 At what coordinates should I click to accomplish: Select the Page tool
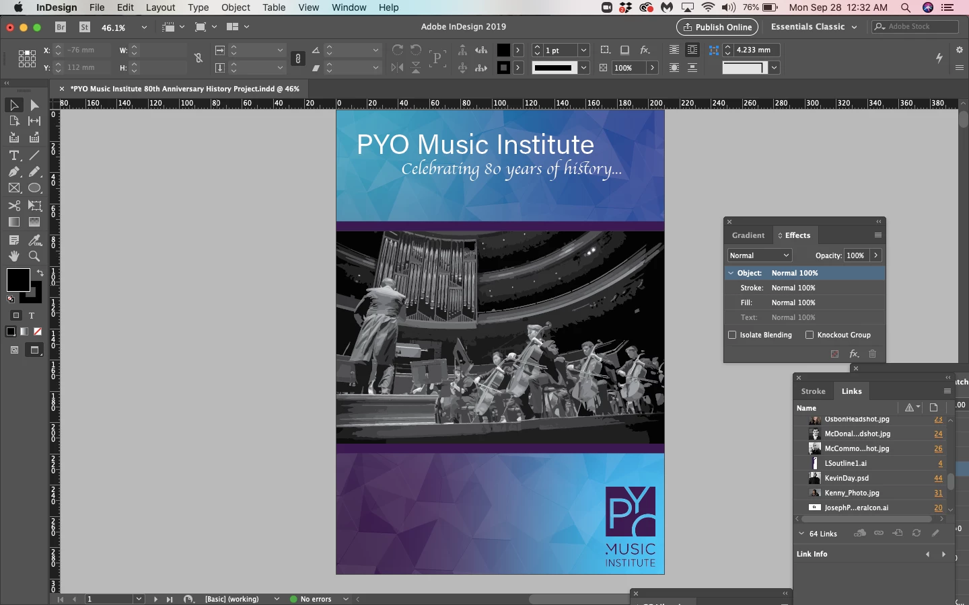tap(13, 121)
